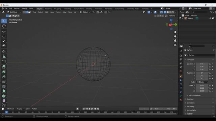Hide Sphere in viewport with eye icon

[210, 18]
